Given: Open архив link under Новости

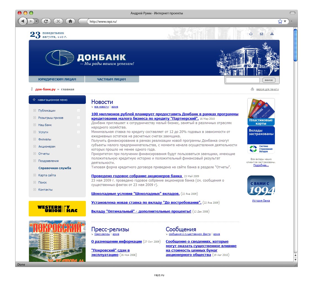Looking at the screenshot, I should [x=115, y=107].
